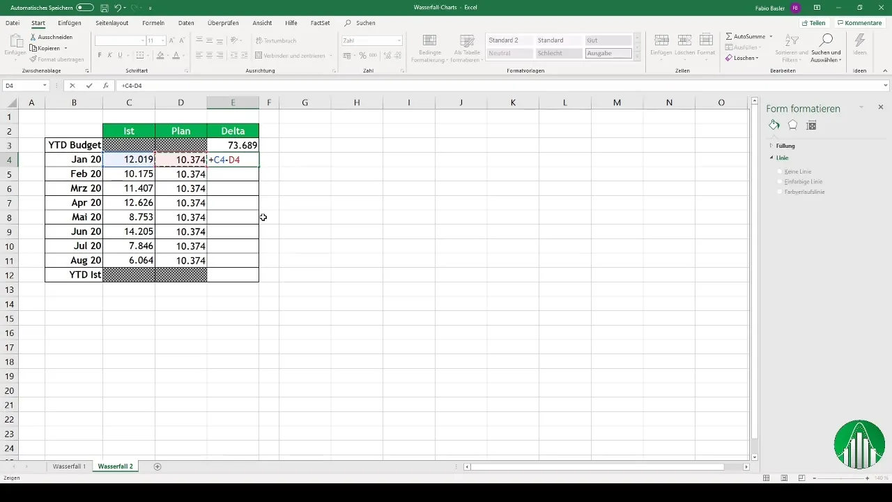This screenshot has width=892, height=502.
Task: Open the Datei tab
Action: (x=12, y=23)
